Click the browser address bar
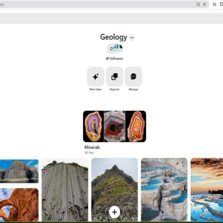 coord(97,4)
